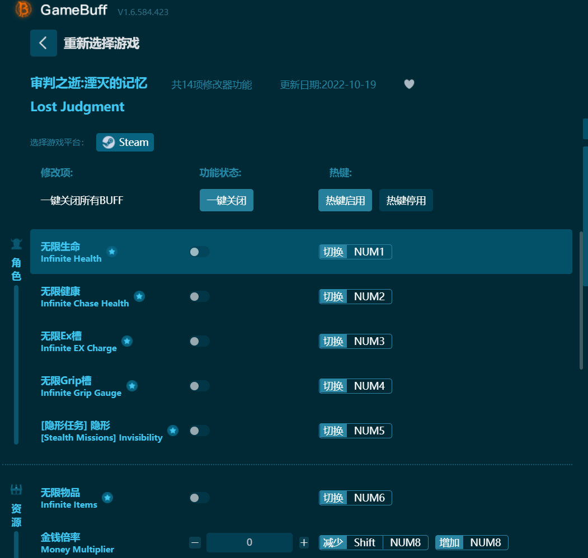Image resolution: width=588 pixels, height=558 pixels.
Task: Click the 热键启用 hotkey enable button
Action: pyautogui.click(x=345, y=201)
